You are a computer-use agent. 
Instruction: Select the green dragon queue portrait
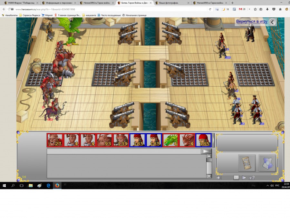(x=170, y=140)
